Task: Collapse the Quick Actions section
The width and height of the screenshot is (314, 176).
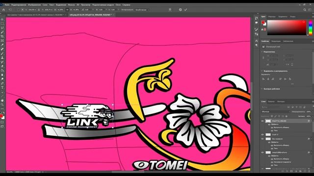Action: click(x=262, y=89)
